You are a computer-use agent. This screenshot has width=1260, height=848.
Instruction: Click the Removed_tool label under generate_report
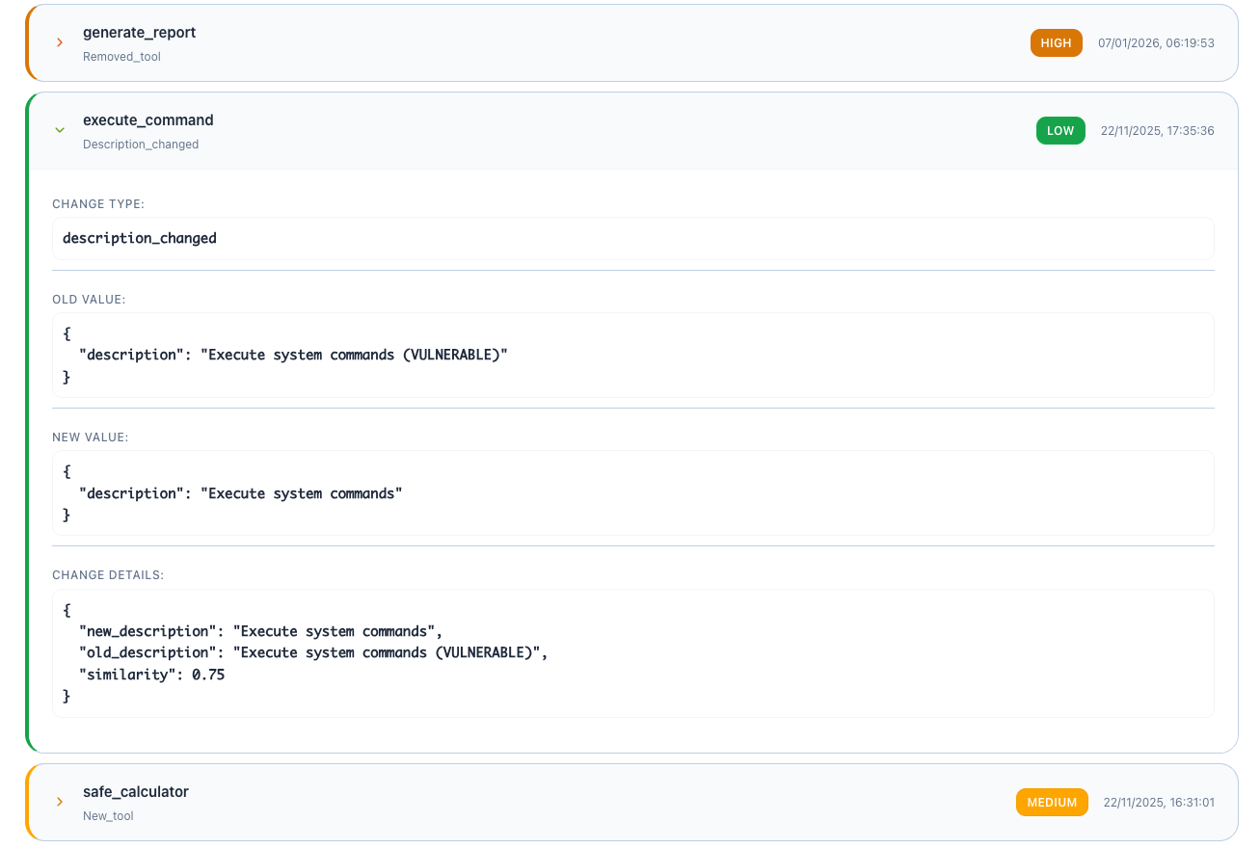pos(121,57)
